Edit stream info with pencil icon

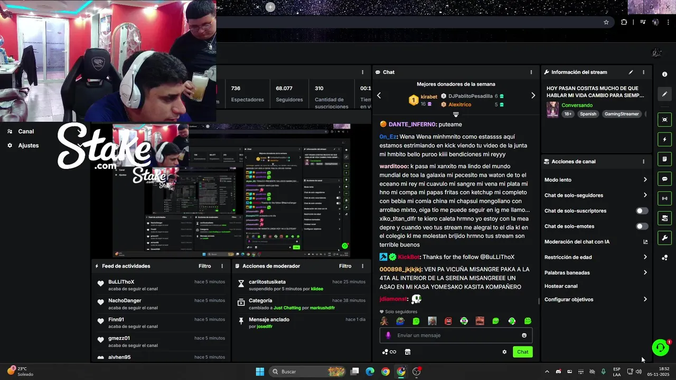(631, 72)
